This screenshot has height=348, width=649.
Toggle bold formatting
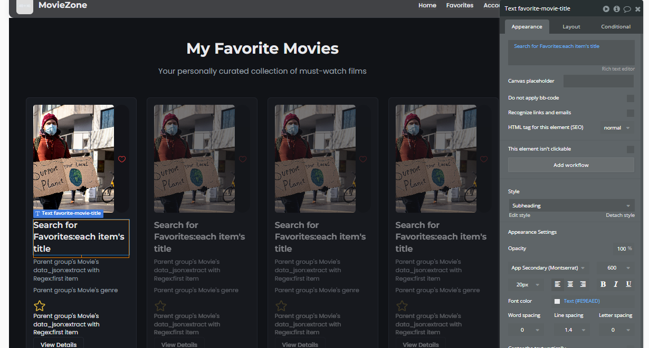603,284
